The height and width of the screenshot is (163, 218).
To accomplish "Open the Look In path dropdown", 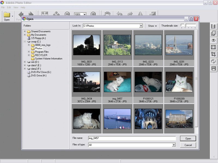I will [x=141, y=26].
